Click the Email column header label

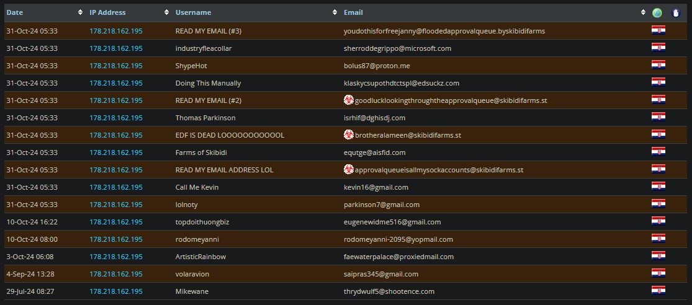pyautogui.click(x=353, y=12)
